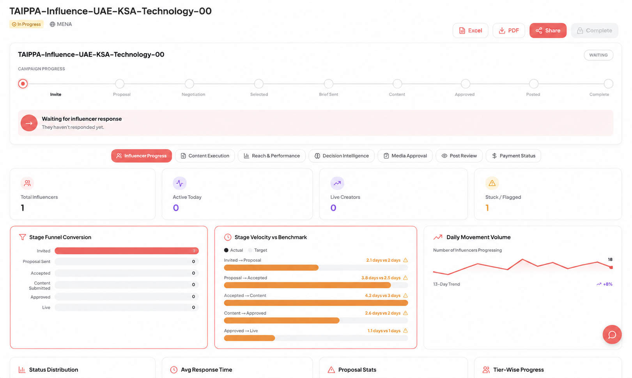Image resolution: width=632 pixels, height=378 pixels.
Task: Toggle the Actual legend item
Action: [234, 250]
